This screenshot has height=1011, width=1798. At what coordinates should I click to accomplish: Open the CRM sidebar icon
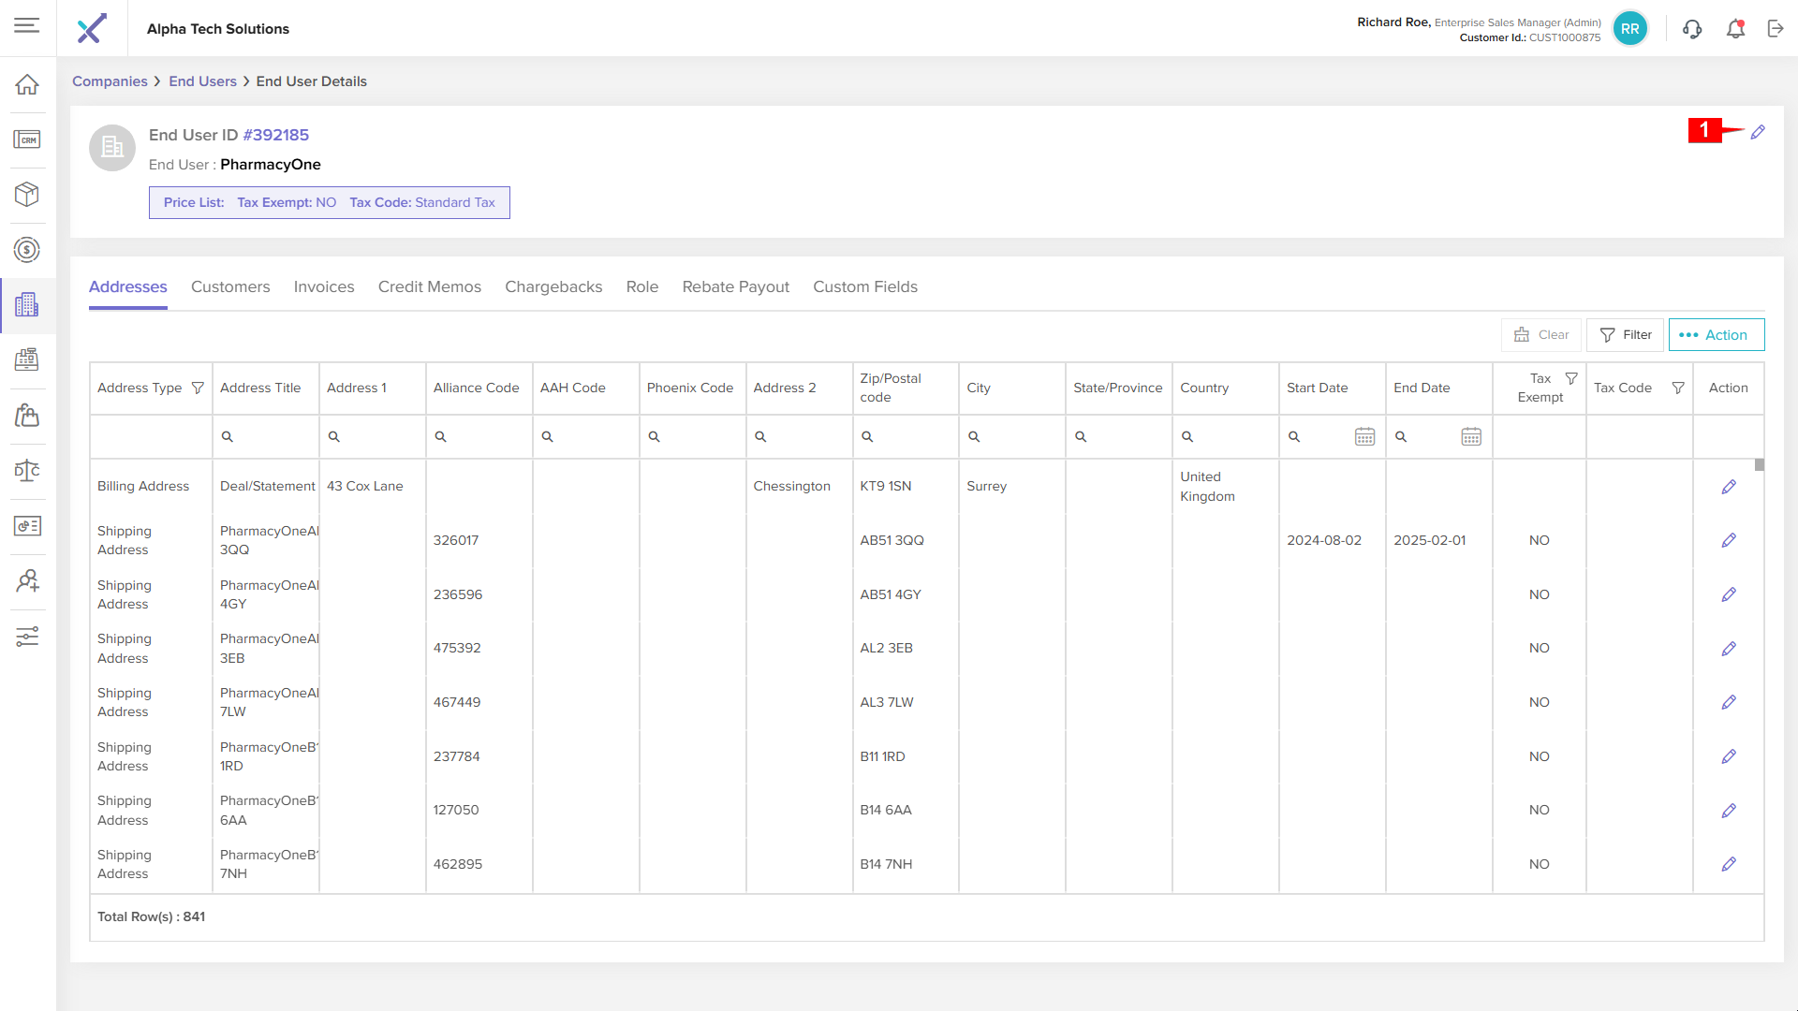coord(27,140)
